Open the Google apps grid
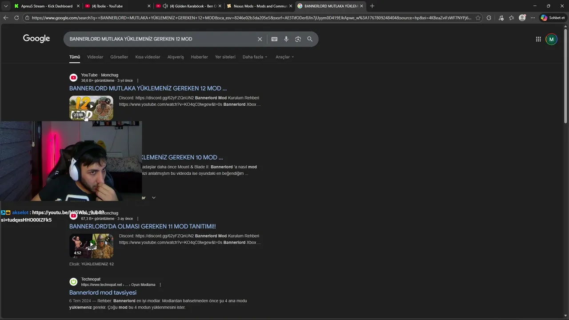 pyautogui.click(x=538, y=39)
